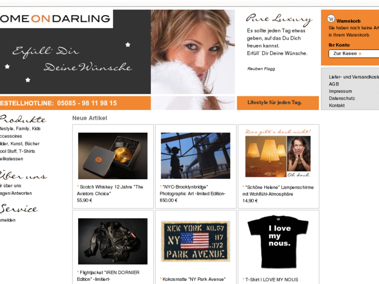
Task: Open the NY Park Avenue doormat image
Action: (x=195, y=241)
